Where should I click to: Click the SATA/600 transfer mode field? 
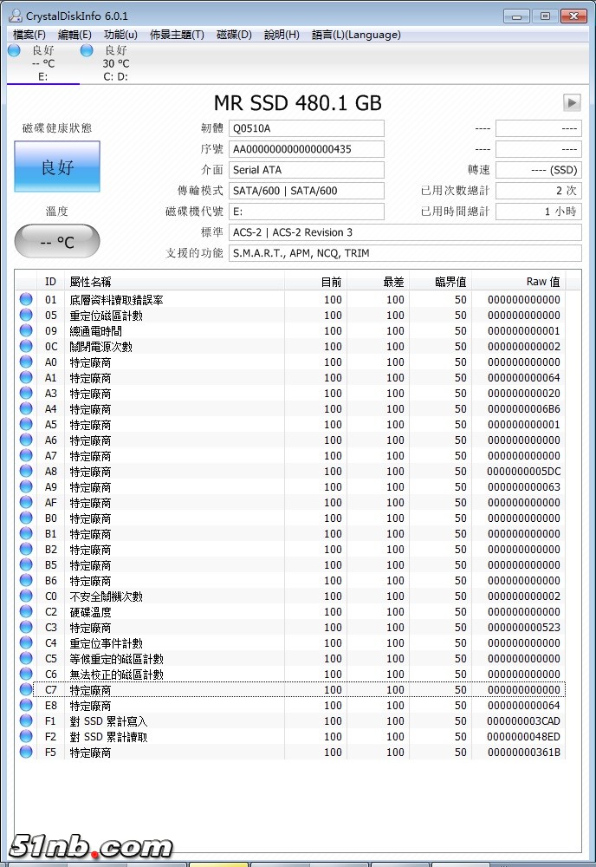pos(307,191)
